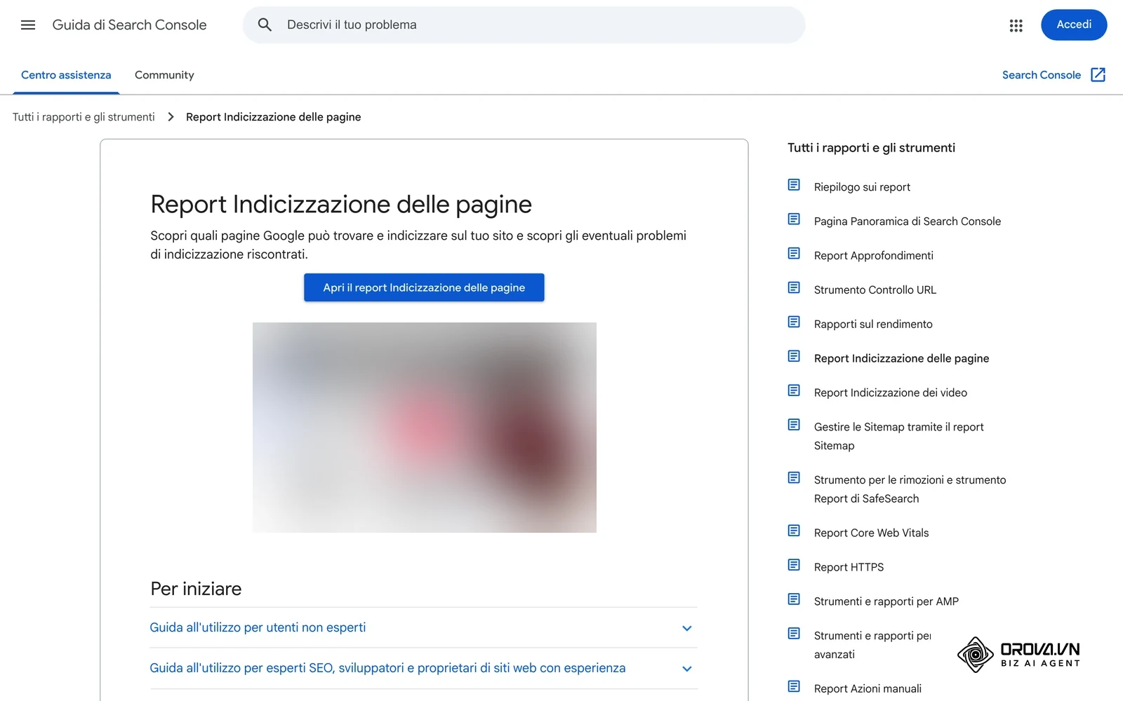The height and width of the screenshot is (701, 1123).
Task: Click document icon beside Report Azioni manuali
Action: click(794, 687)
